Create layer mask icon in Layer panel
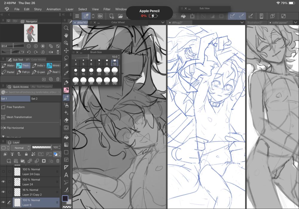 click(44, 161)
